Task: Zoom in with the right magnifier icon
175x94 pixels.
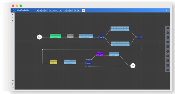Action: pyautogui.click(x=60, y=10)
